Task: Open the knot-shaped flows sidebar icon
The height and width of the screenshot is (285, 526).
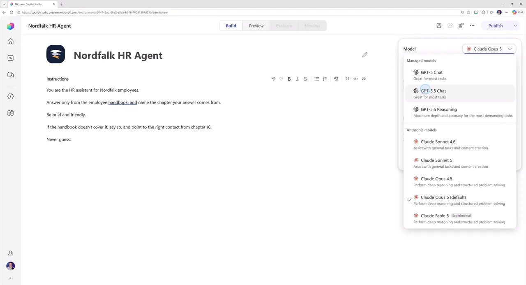Action: (11, 113)
